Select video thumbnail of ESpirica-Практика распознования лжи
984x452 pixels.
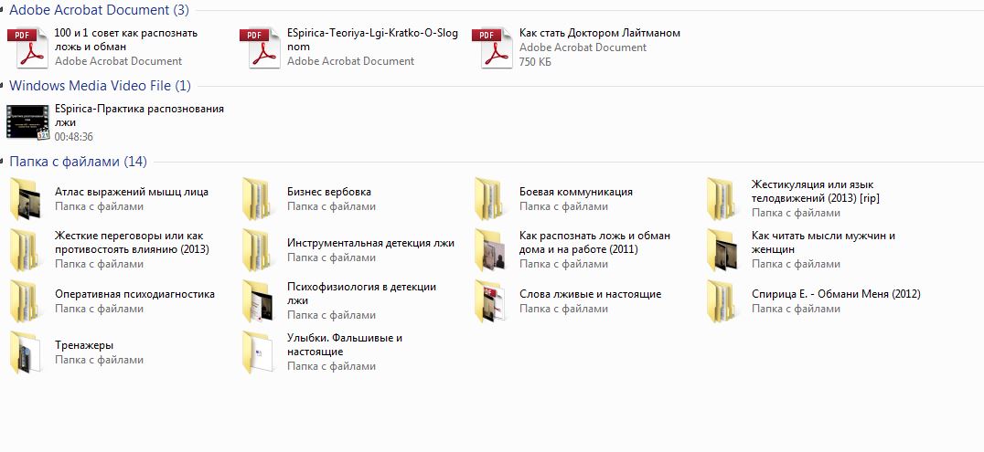tap(27, 121)
